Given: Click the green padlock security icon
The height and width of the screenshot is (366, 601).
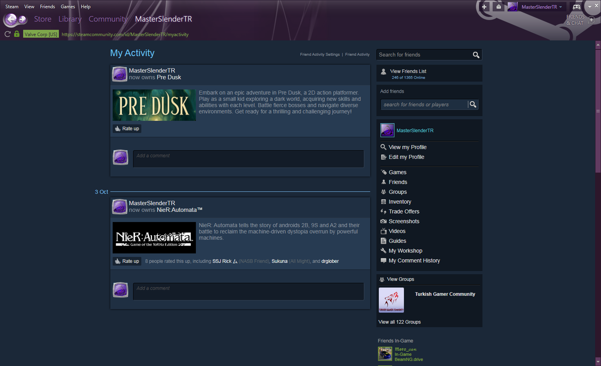Looking at the screenshot, I should [x=16, y=34].
